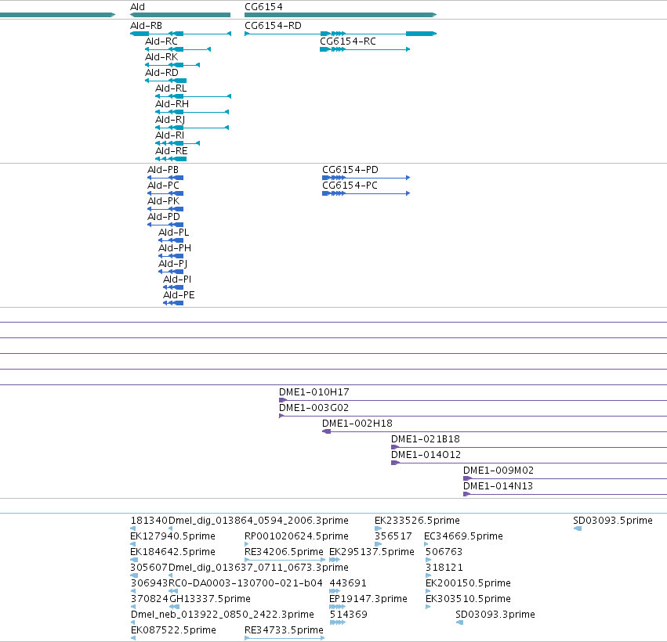Select Ald-PD protein feature
The height and width of the screenshot is (642, 667).
pos(164,217)
